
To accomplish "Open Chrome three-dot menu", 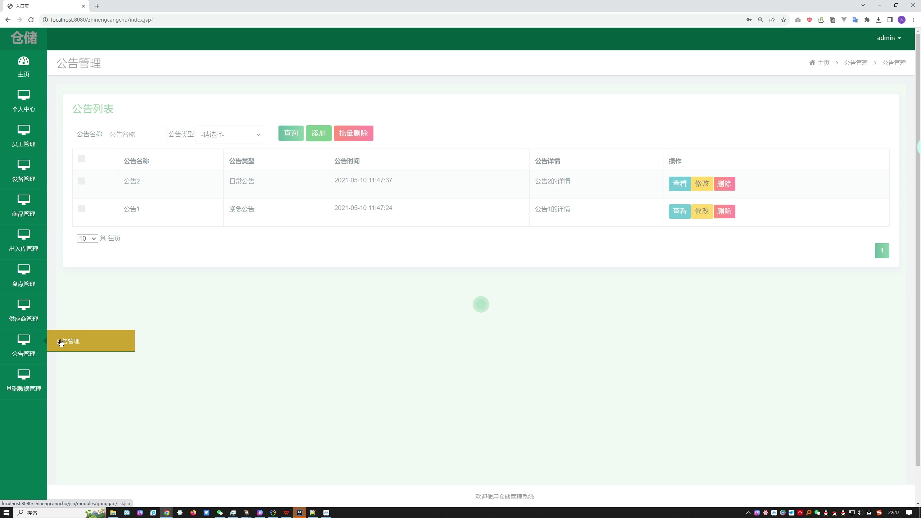I will 913,20.
